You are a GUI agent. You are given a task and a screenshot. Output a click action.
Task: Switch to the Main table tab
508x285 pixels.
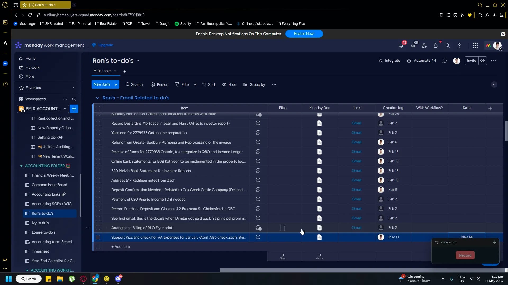pyautogui.click(x=102, y=71)
